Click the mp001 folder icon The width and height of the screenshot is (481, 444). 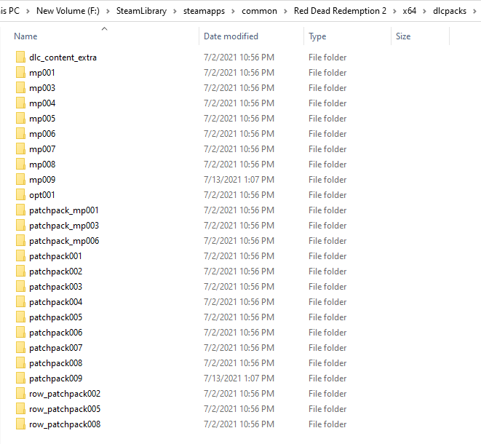[x=20, y=72]
